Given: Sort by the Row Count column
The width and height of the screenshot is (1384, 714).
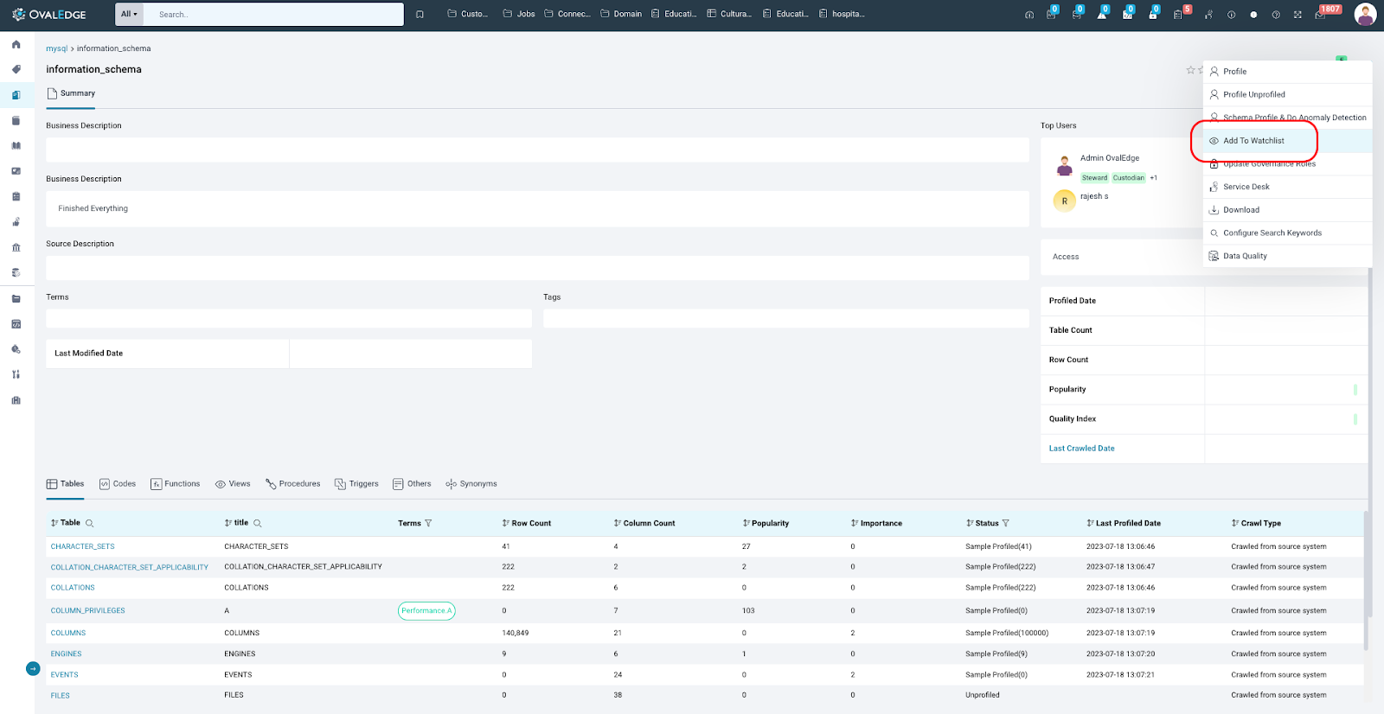Looking at the screenshot, I should coord(526,523).
